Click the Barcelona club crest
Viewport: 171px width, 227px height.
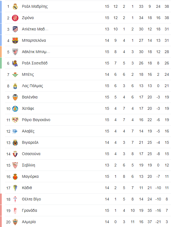point(15,41)
